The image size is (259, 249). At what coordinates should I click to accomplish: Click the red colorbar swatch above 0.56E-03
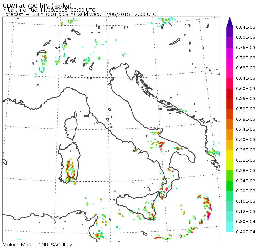pos(230,94)
